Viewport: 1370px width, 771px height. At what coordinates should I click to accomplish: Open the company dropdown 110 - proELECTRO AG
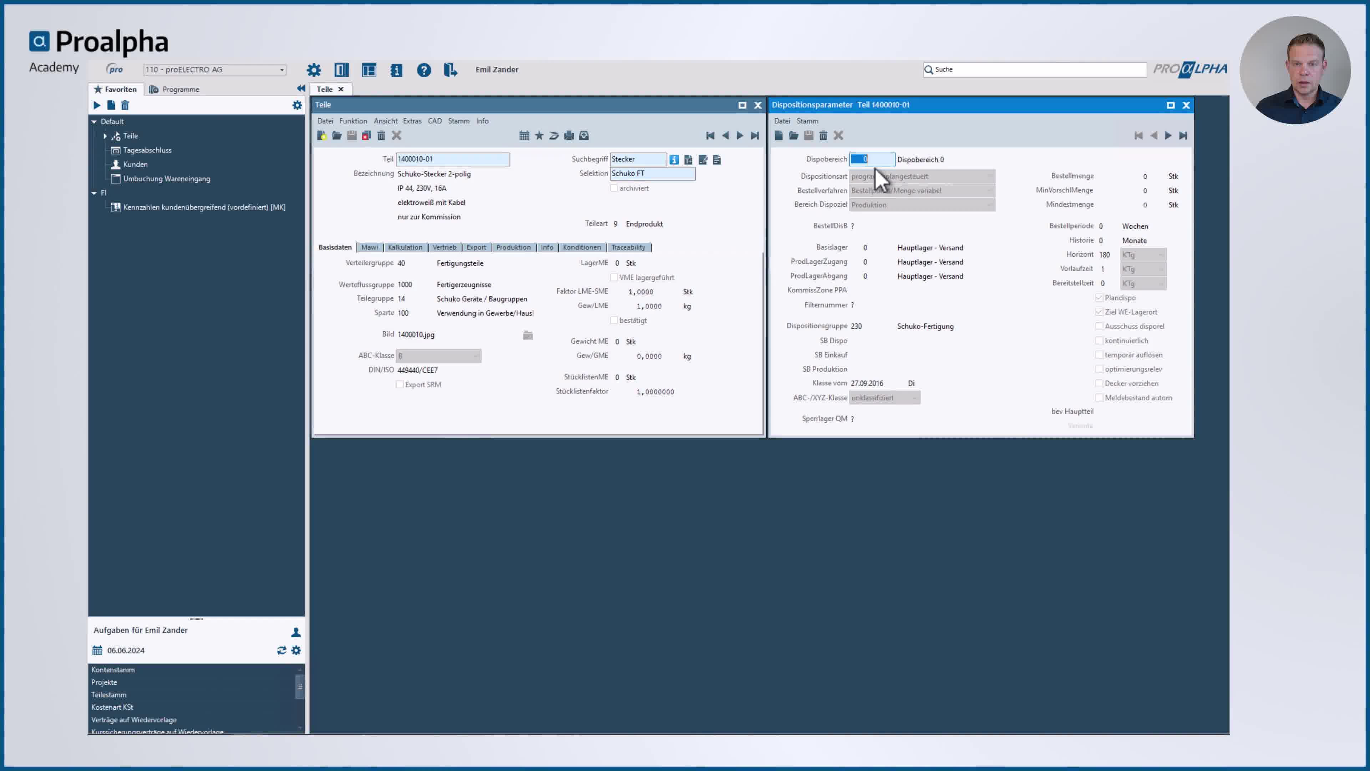coord(215,70)
